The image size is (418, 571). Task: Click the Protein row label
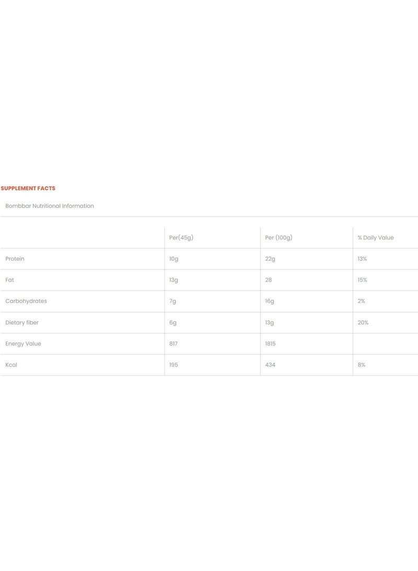[15, 259]
